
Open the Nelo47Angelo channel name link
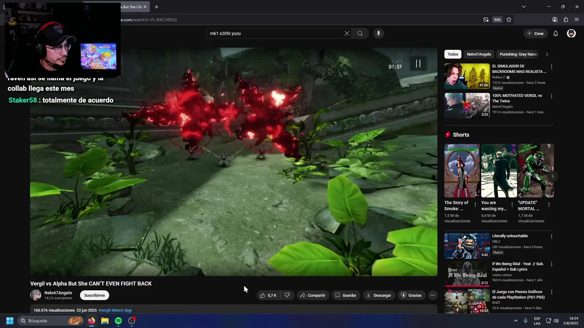(58, 293)
